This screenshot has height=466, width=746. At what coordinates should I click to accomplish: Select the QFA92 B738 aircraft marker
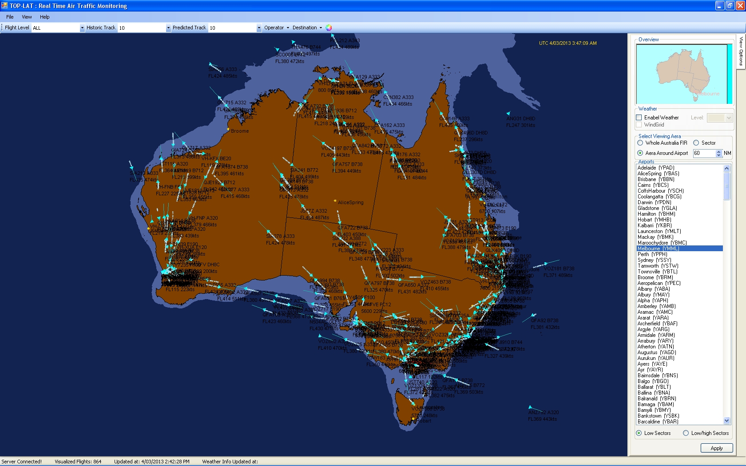pyautogui.click(x=533, y=315)
